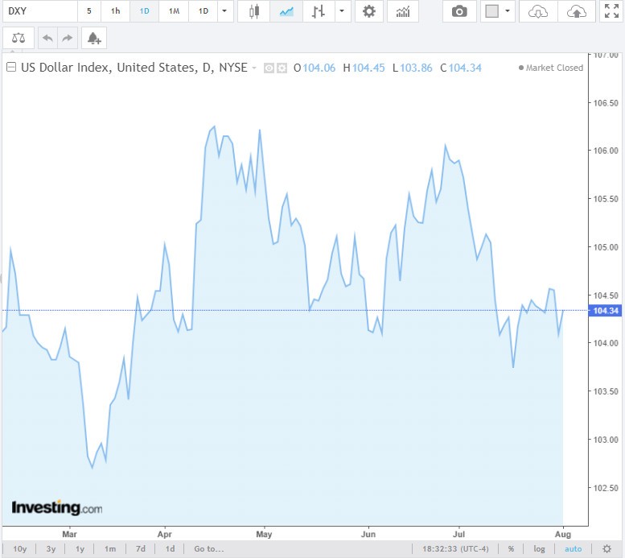Open the indicators panel icon
Screen dimensions: 625x558
tap(402, 11)
